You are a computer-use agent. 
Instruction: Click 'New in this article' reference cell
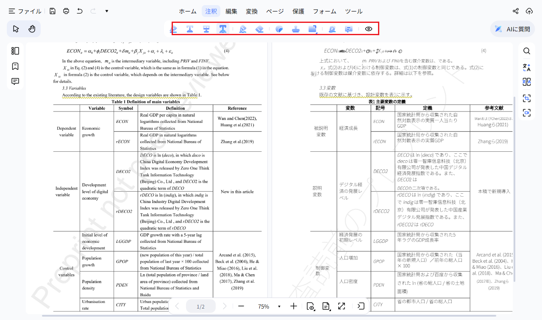(237, 192)
